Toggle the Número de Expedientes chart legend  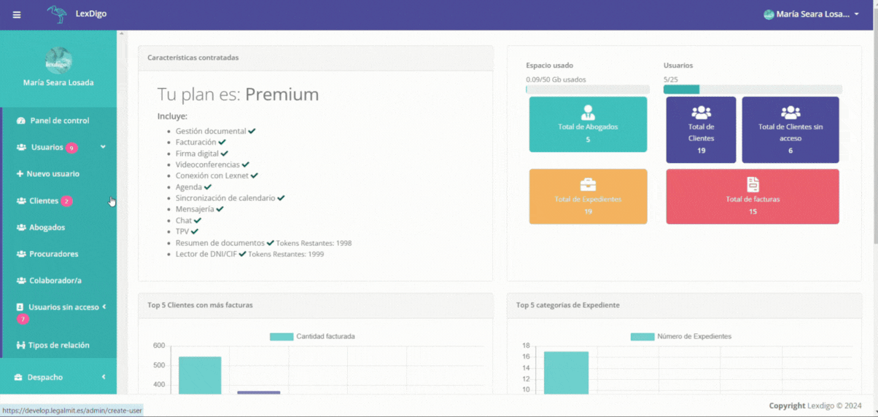(680, 336)
